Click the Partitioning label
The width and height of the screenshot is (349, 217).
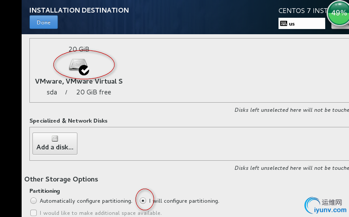click(x=45, y=191)
